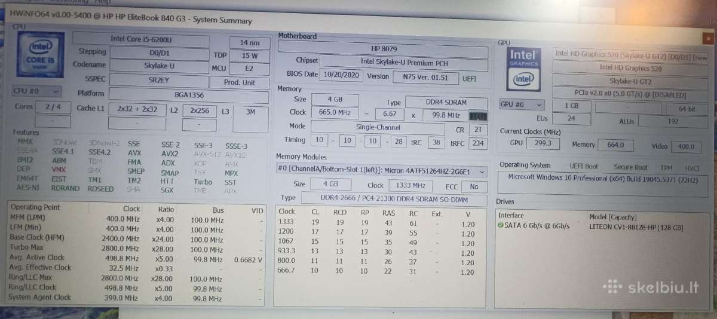This screenshot has height=319, width=717.
Task: Click the Single-Channel mode field
Action: coord(378,127)
